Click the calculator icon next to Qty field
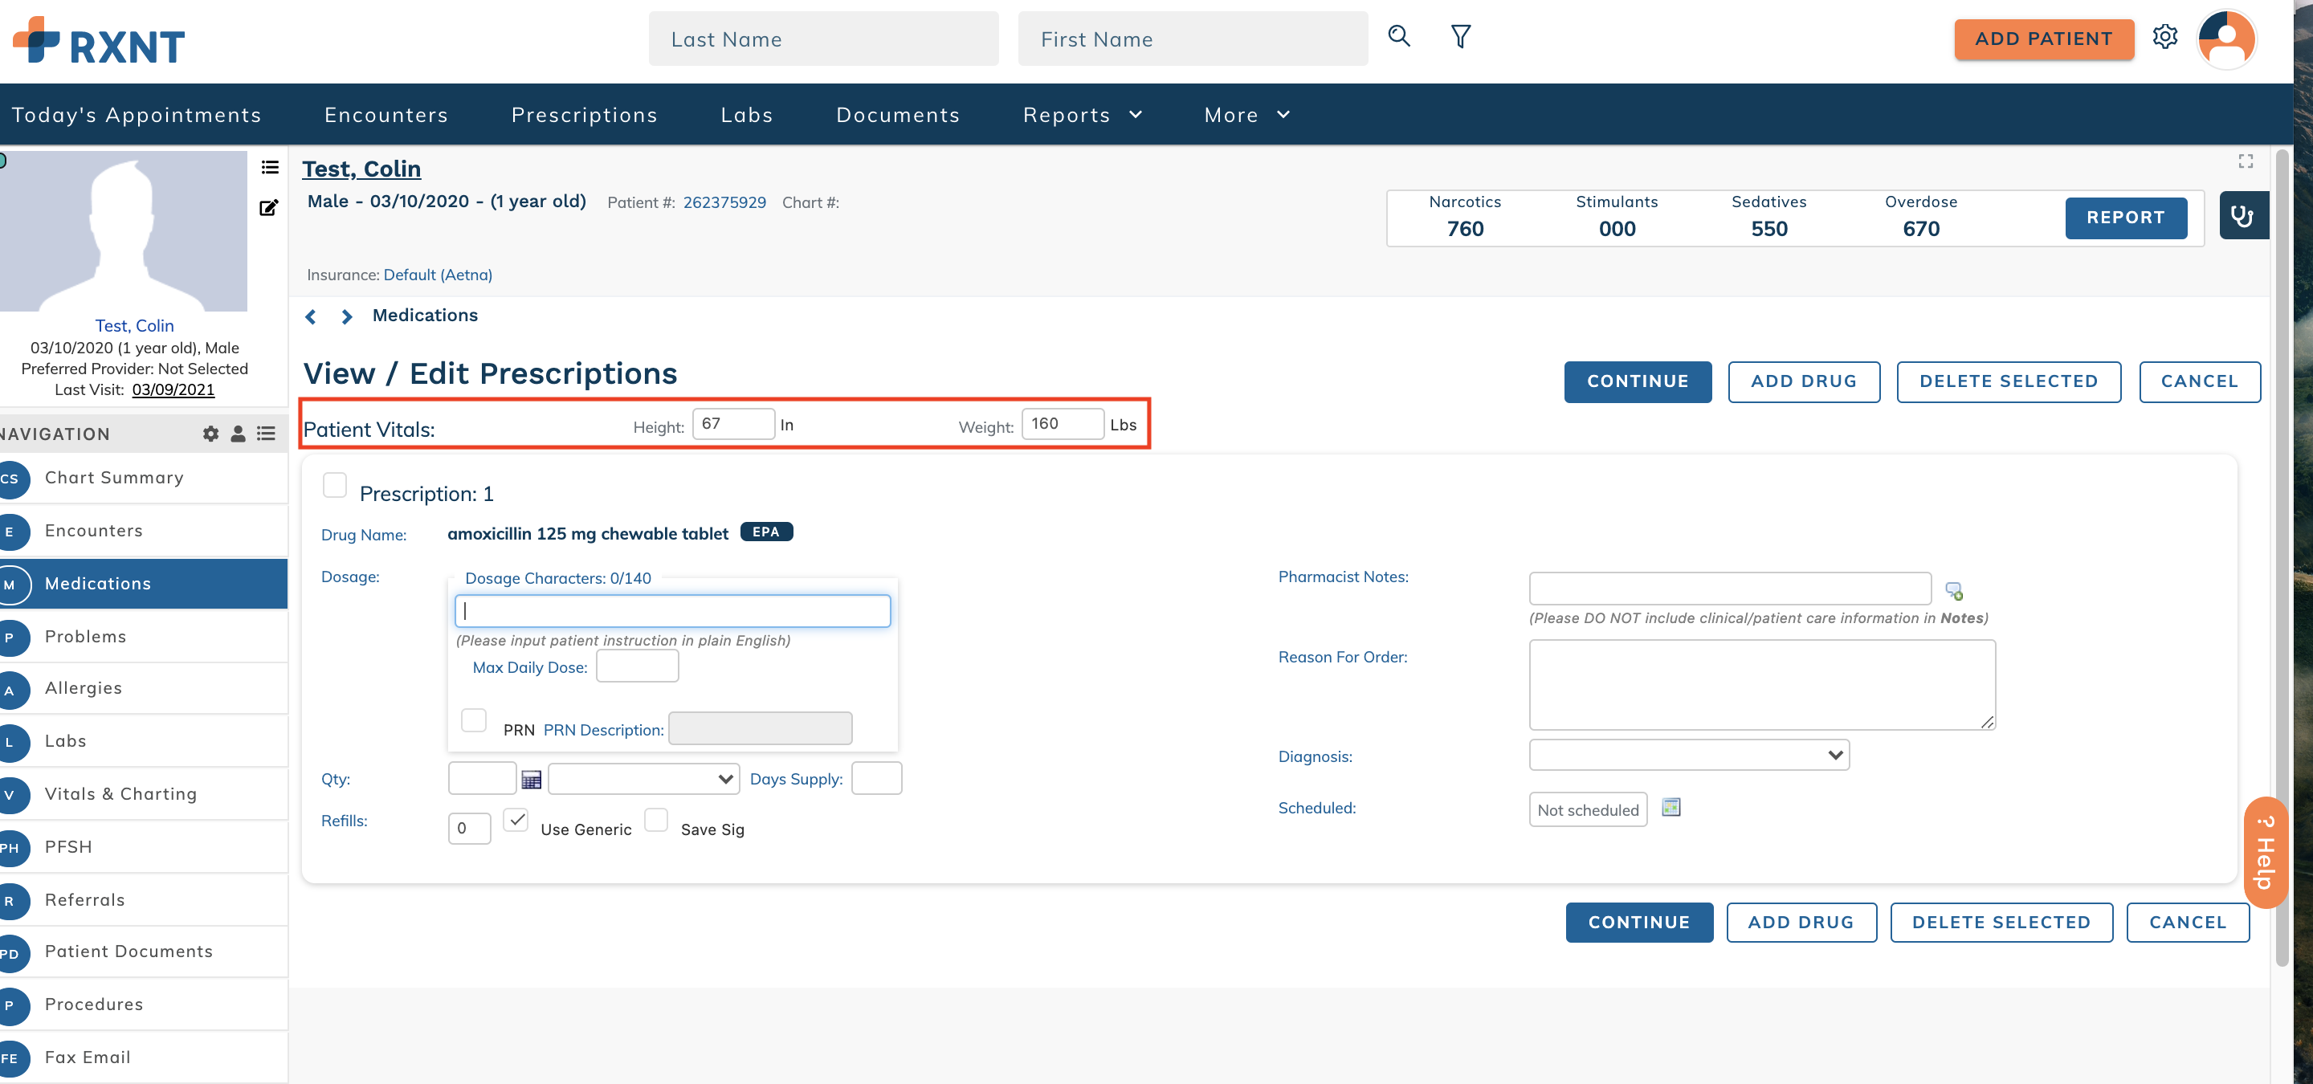This screenshot has width=2313, height=1084. click(x=531, y=779)
